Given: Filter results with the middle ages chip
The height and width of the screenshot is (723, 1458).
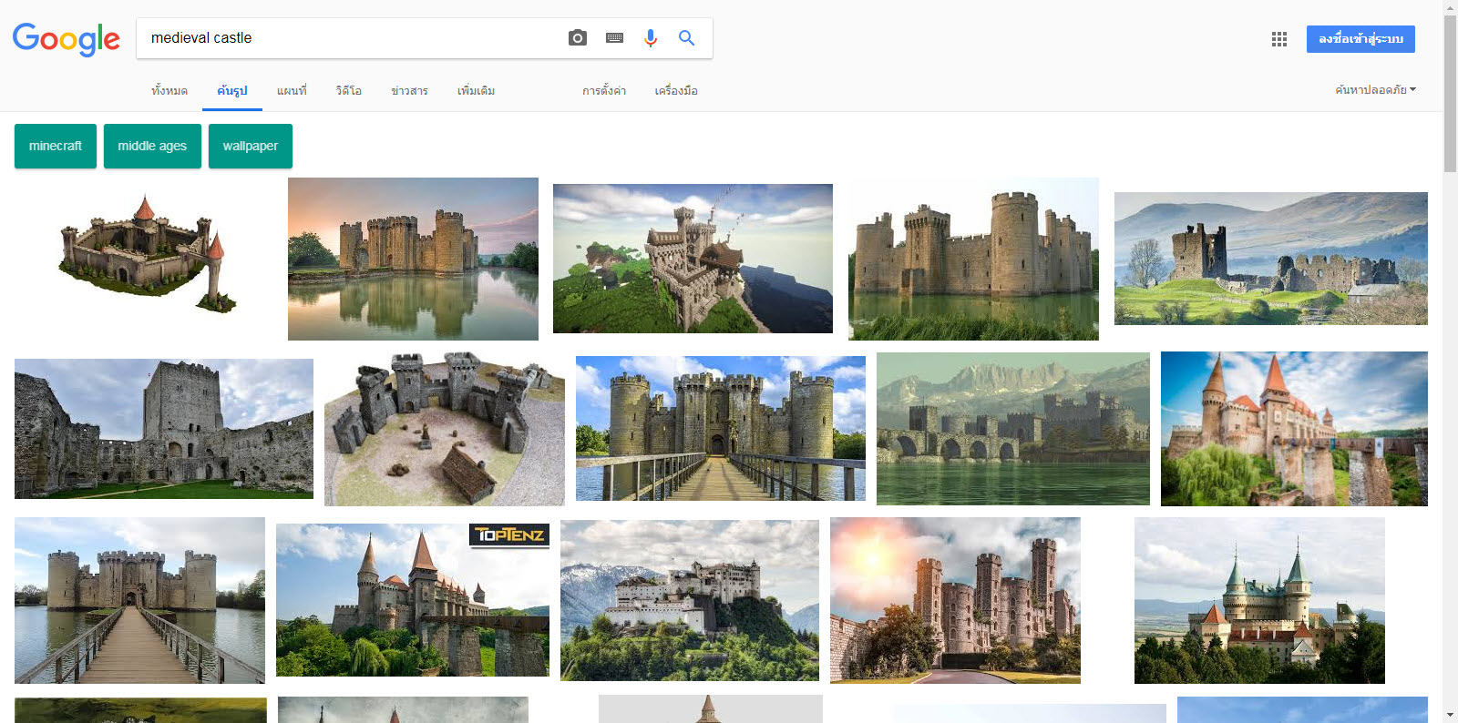Looking at the screenshot, I should click(x=152, y=146).
